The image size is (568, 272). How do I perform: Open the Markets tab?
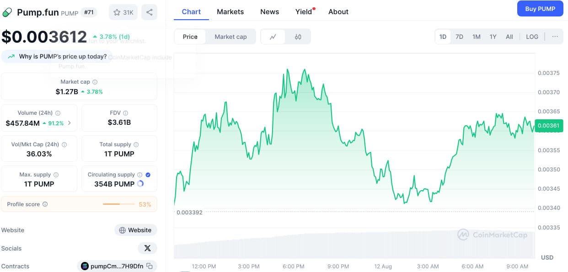point(230,11)
